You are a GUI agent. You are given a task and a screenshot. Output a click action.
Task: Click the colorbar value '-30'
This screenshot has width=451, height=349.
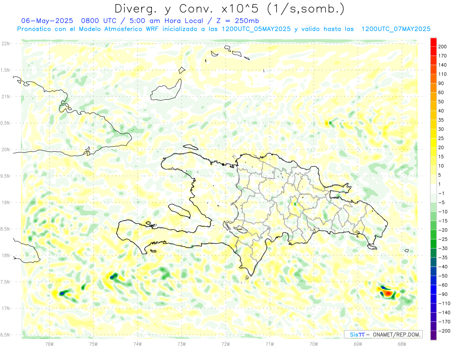[444, 248]
